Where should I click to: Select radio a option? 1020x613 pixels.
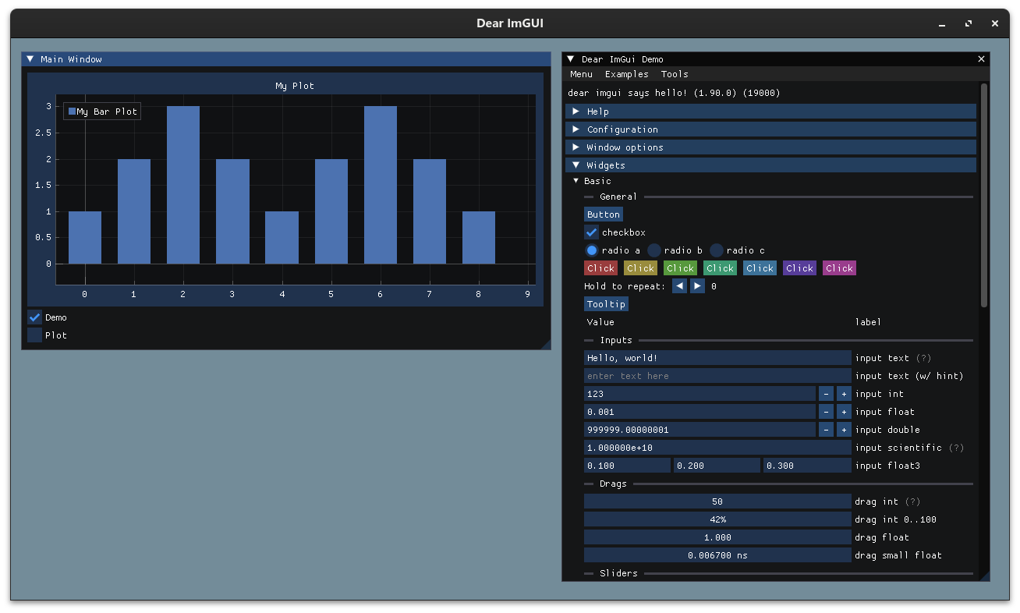coord(591,250)
